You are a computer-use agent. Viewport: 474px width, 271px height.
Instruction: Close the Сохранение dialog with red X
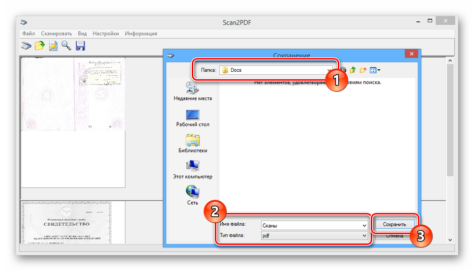(412, 54)
